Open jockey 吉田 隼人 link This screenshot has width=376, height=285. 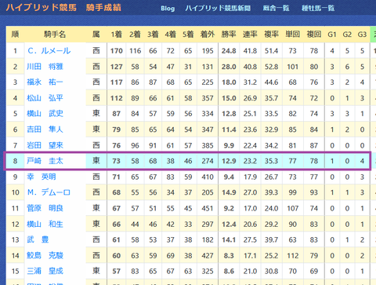(45, 130)
